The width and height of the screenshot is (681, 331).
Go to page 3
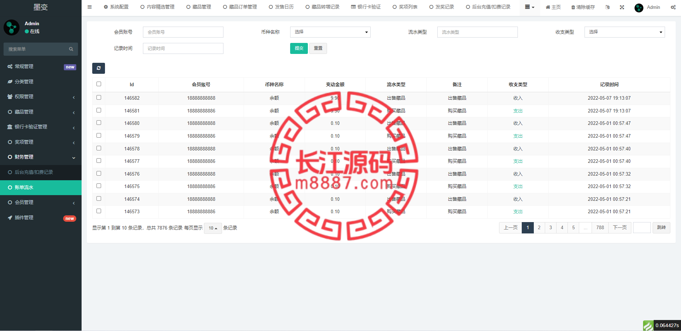pyautogui.click(x=550, y=228)
